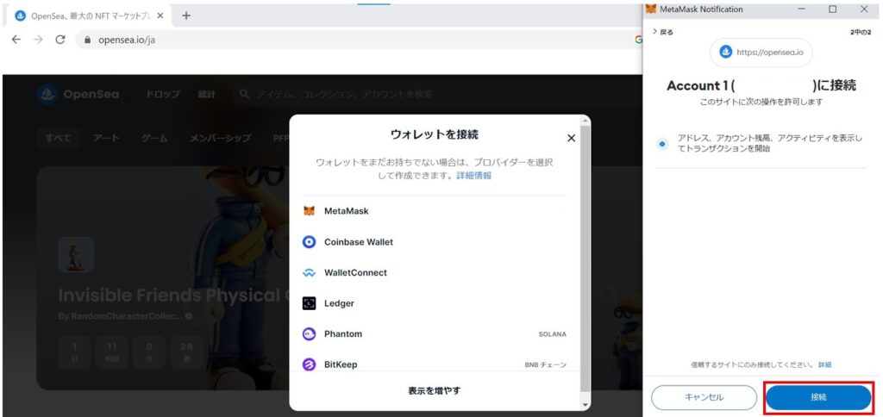Select the アート category tab
This screenshot has width=883, height=417.
[x=106, y=138]
